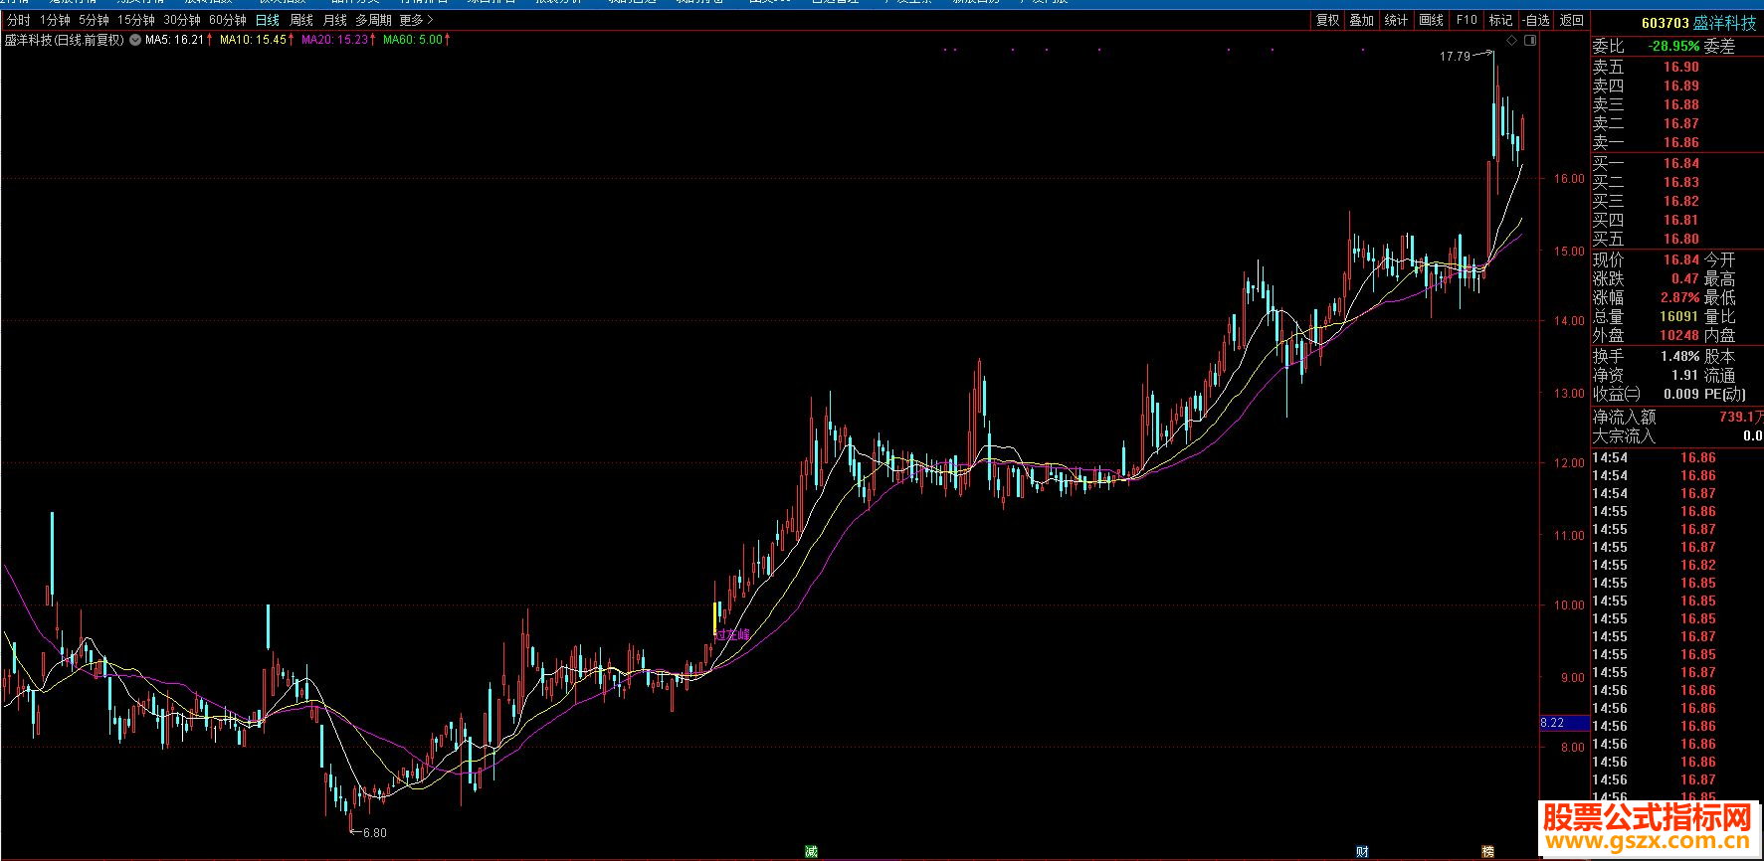1764x861 pixels.
Task: Switch to 60分钟 period
Action: pyautogui.click(x=228, y=20)
